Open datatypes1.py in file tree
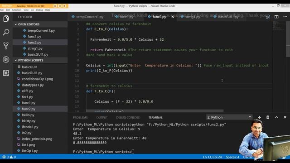Screen dimensions: 290x163 (40, 85)
